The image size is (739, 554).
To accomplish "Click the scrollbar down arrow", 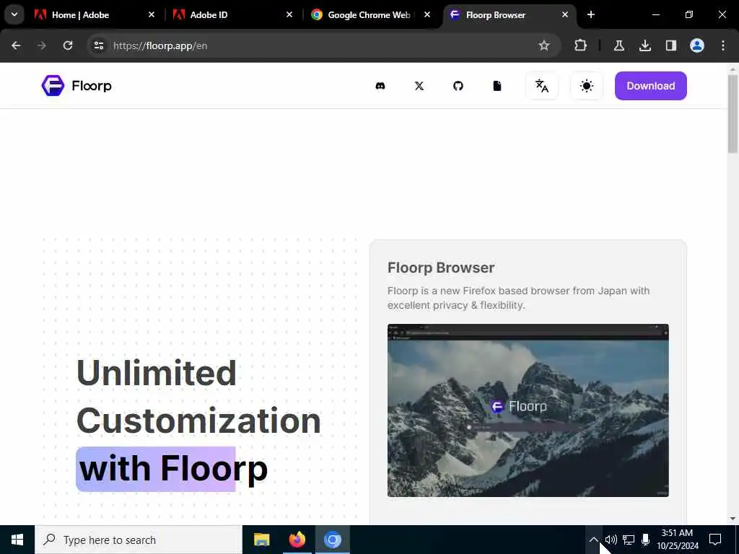I will [733, 519].
